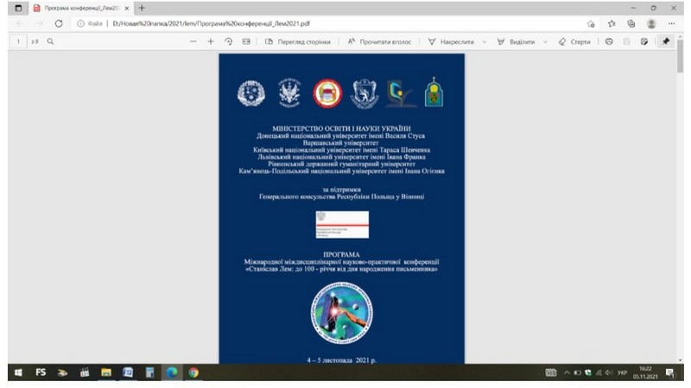Print the PDF document
691x388 pixels.
(609, 41)
